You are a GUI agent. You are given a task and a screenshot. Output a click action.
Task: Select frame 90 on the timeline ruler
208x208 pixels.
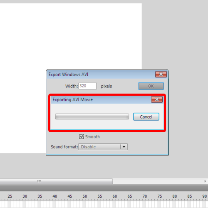pyautogui.click(x=204, y=196)
